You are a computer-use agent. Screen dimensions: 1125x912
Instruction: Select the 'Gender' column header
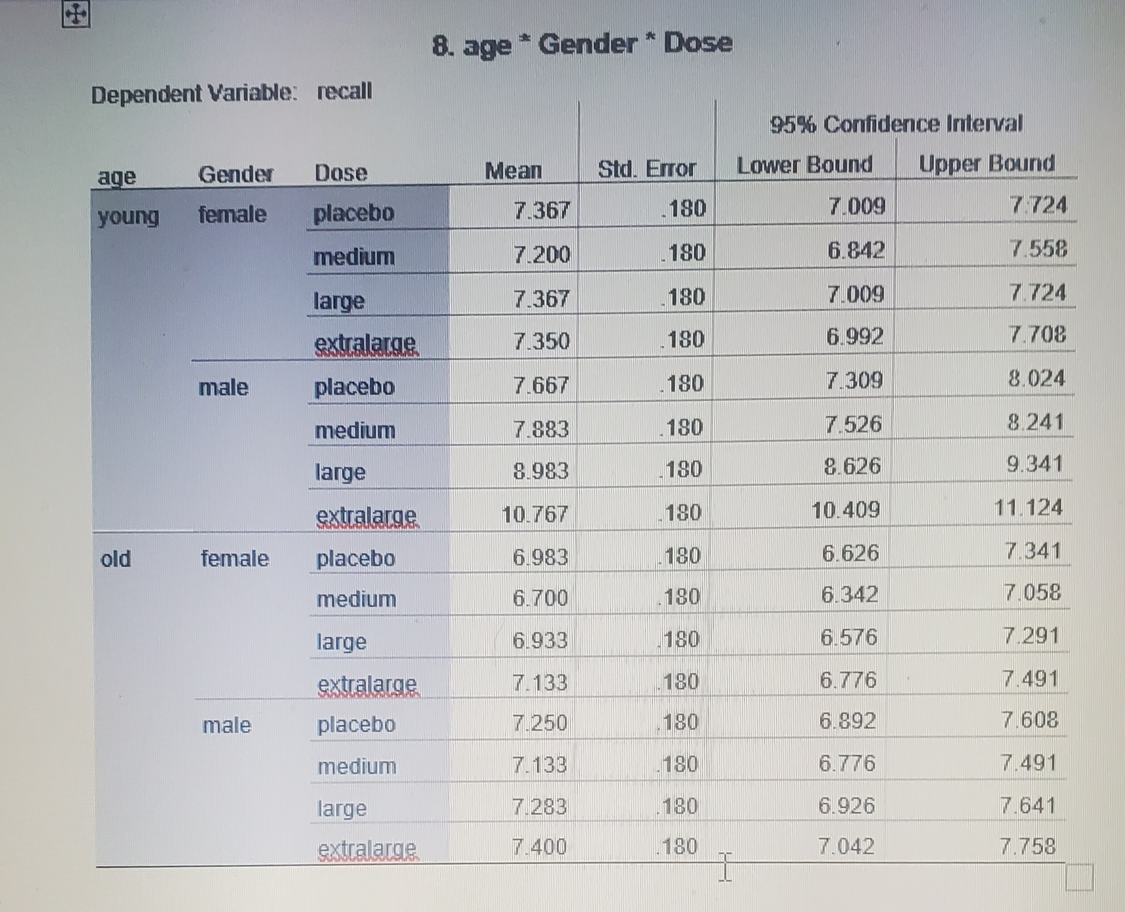coord(237,172)
